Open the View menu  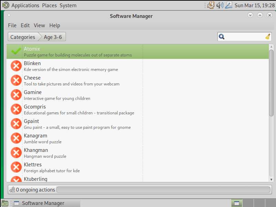tap(39, 25)
